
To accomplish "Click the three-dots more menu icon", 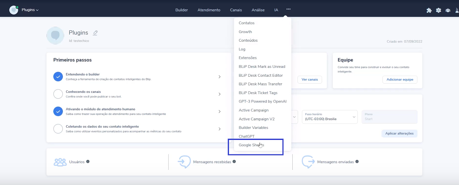I will coord(288,9).
